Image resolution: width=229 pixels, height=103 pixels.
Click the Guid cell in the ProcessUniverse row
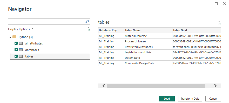[197, 41]
